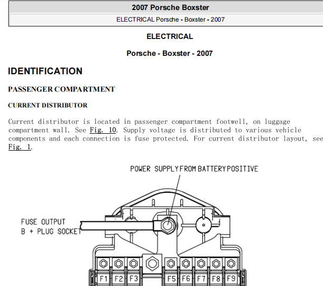
Task: Click the PASSENGER COMPARTMENT heading
Action: pos(62,89)
